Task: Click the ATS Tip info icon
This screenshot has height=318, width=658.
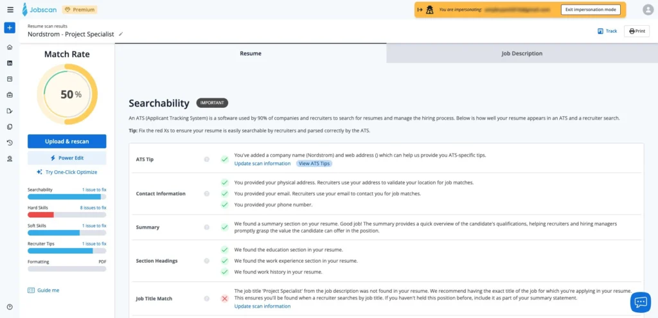Action: click(206, 159)
